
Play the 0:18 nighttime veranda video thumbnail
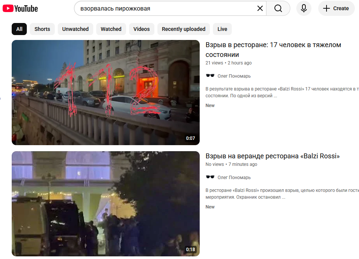point(106,204)
